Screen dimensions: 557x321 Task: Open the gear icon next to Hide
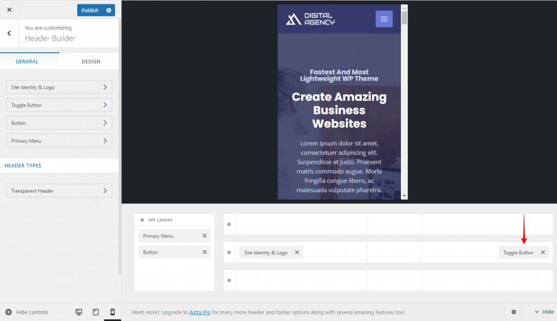513,312
